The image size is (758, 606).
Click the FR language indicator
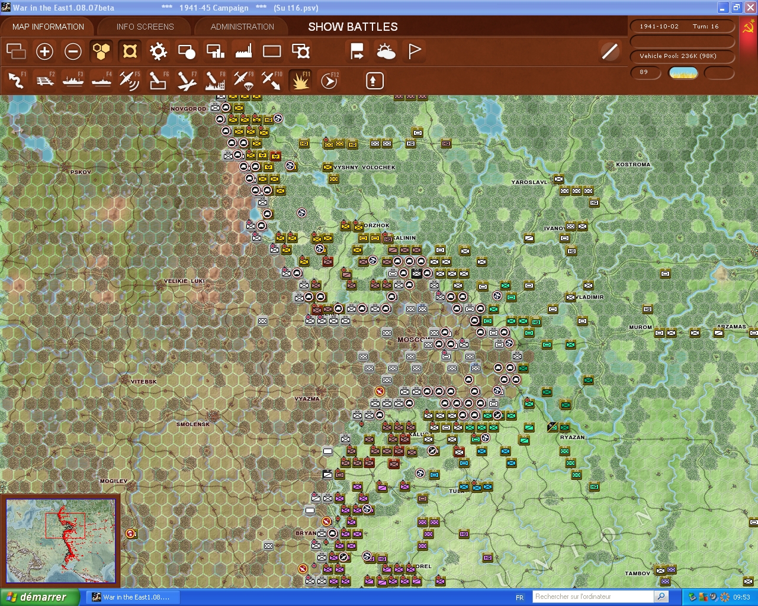pyautogui.click(x=519, y=597)
